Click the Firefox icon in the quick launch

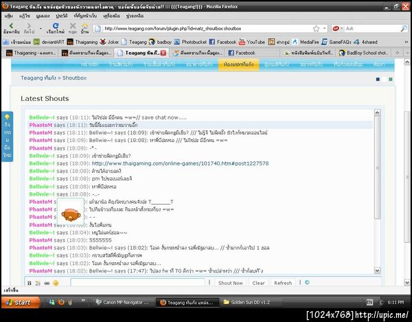point(61,302)
